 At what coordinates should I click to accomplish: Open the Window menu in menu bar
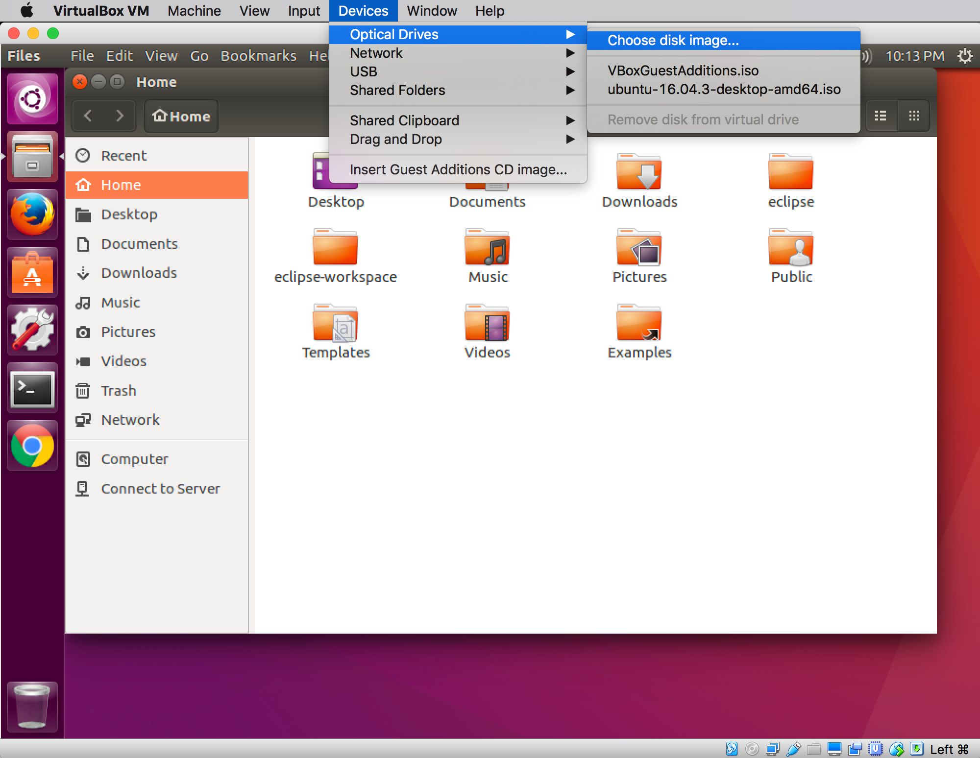pos(432,11)
